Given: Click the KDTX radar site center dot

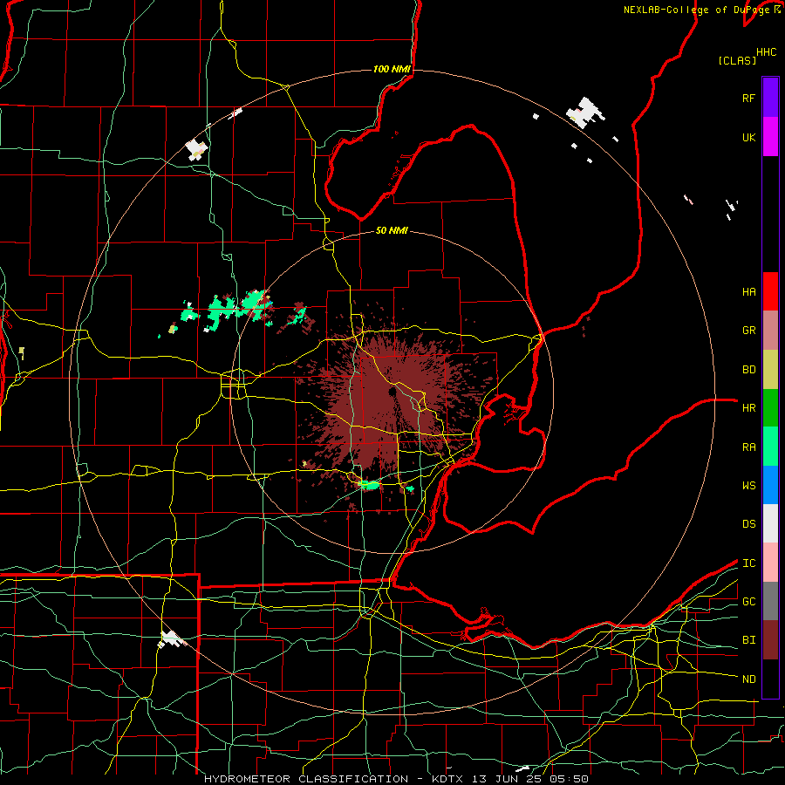Looking at the screenshot, I should click(x=392, y=391).
